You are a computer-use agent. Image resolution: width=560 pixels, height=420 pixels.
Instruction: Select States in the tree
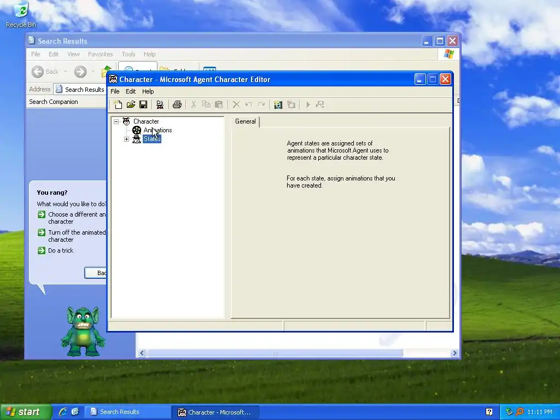(152, 139)
